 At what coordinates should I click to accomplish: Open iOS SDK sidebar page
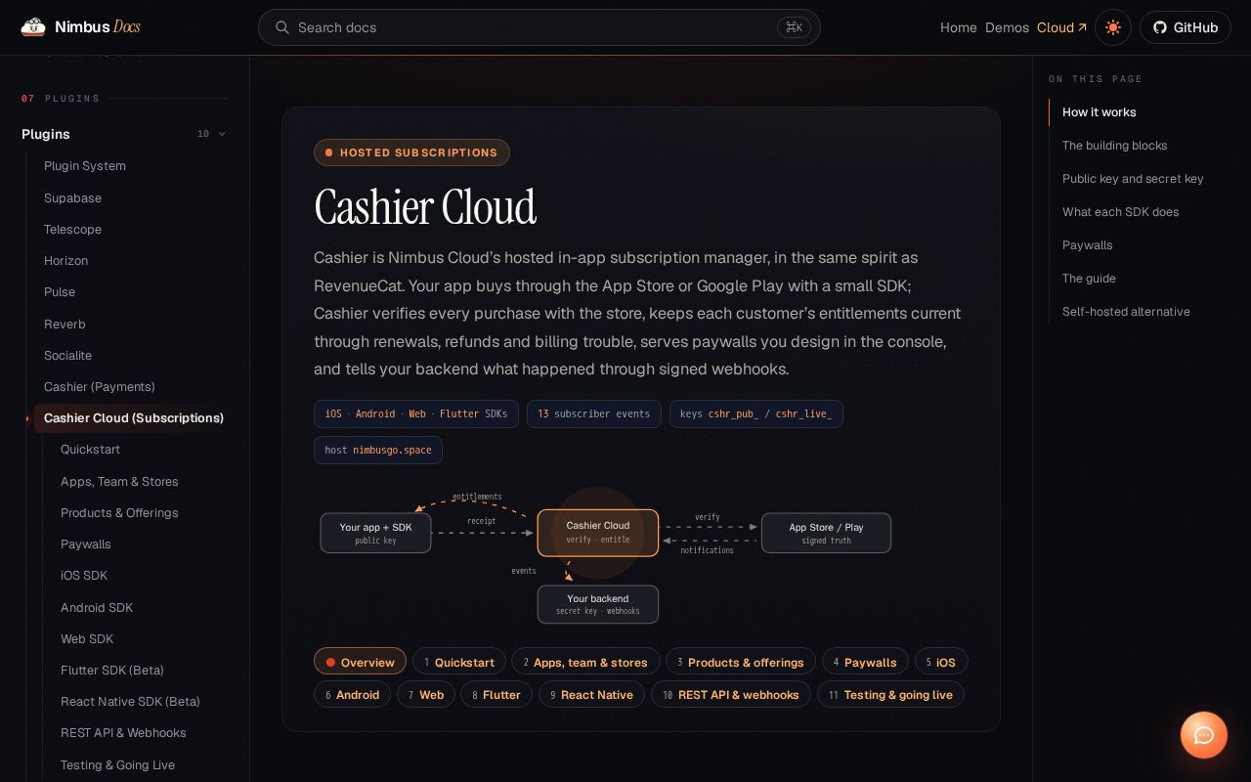84,575
